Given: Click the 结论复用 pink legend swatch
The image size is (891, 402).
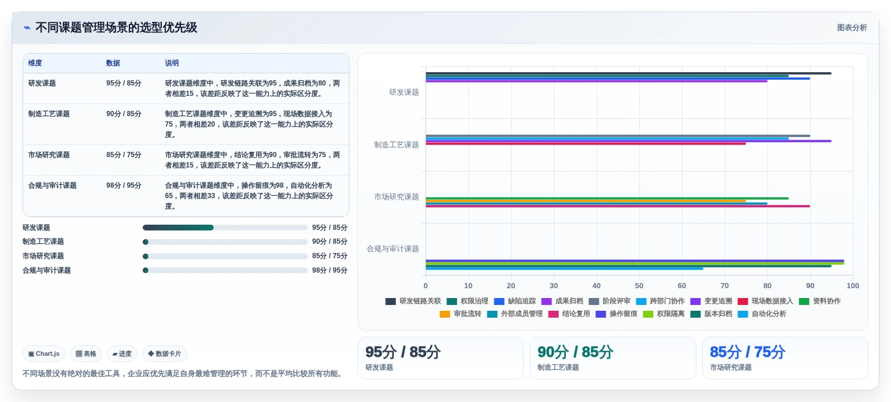Looking at the screenshot, I should tap(553, 314).
